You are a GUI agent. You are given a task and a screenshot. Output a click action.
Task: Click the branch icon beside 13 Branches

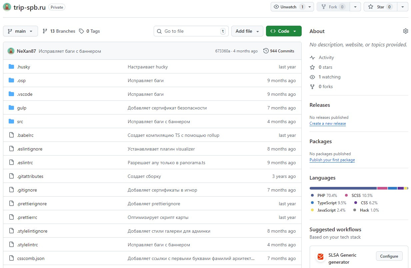click(45, 31)
